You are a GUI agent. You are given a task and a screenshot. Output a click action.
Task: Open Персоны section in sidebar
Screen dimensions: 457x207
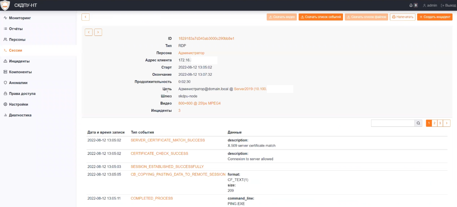click(17, 40)
